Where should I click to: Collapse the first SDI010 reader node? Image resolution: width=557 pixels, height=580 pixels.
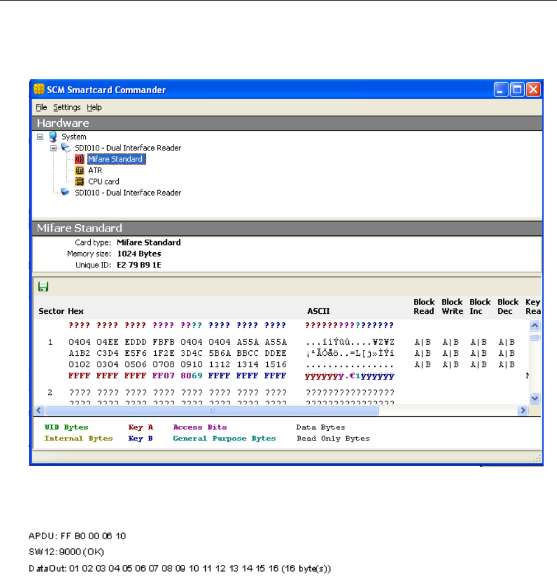tap(54, 148)
